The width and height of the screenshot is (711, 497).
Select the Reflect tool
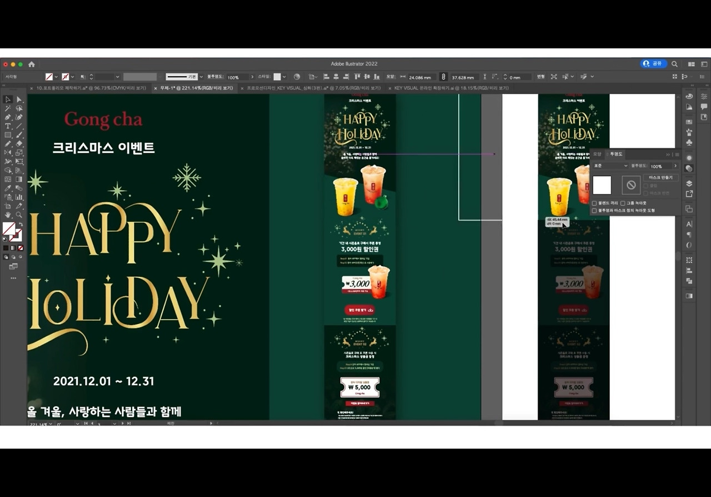pos(8,153)
